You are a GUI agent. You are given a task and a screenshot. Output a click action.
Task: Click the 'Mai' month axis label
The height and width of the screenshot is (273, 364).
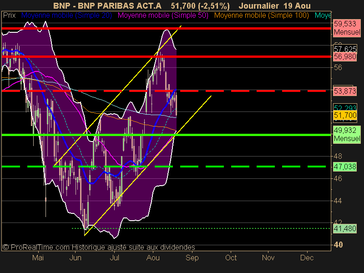click(x=38, y=258)
